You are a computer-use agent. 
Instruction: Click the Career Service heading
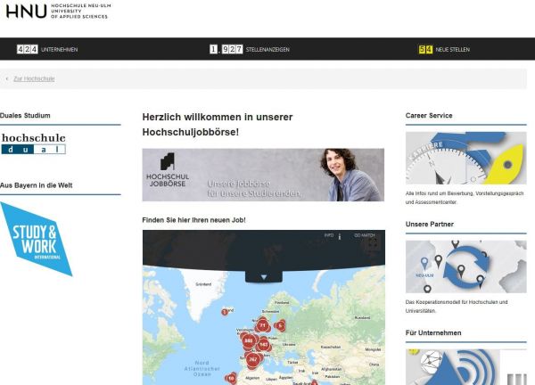point(429,115)
